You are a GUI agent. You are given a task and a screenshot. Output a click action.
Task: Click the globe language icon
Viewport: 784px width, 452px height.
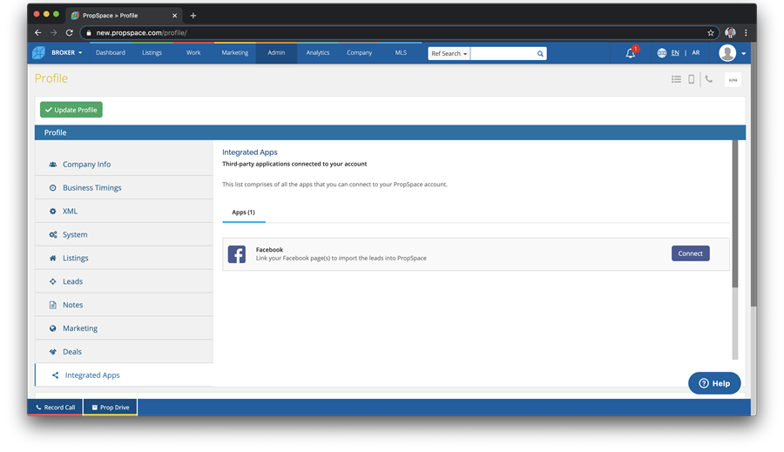pos(661,53)
